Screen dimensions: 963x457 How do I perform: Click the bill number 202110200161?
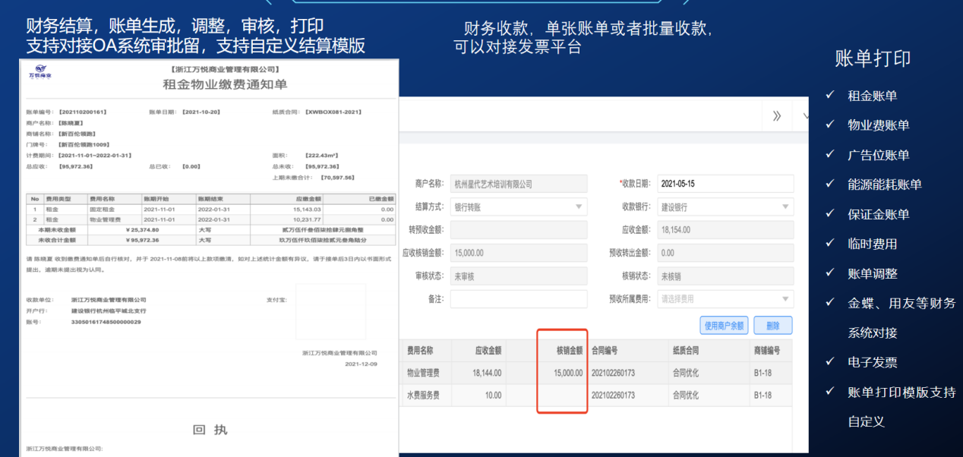82,112
